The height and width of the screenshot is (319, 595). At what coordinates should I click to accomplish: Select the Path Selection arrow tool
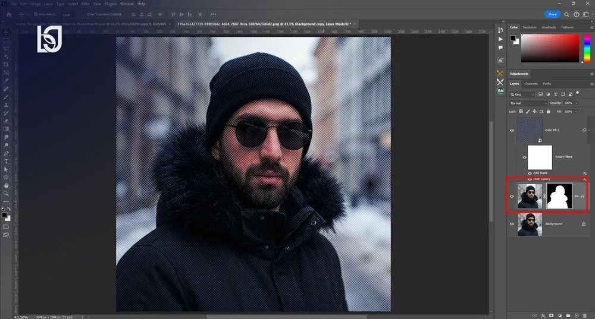[6, 169]
